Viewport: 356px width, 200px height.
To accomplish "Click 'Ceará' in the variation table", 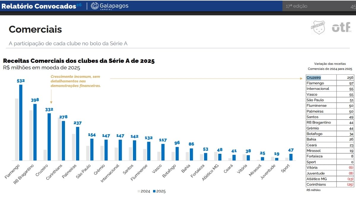I will point(311,145).
